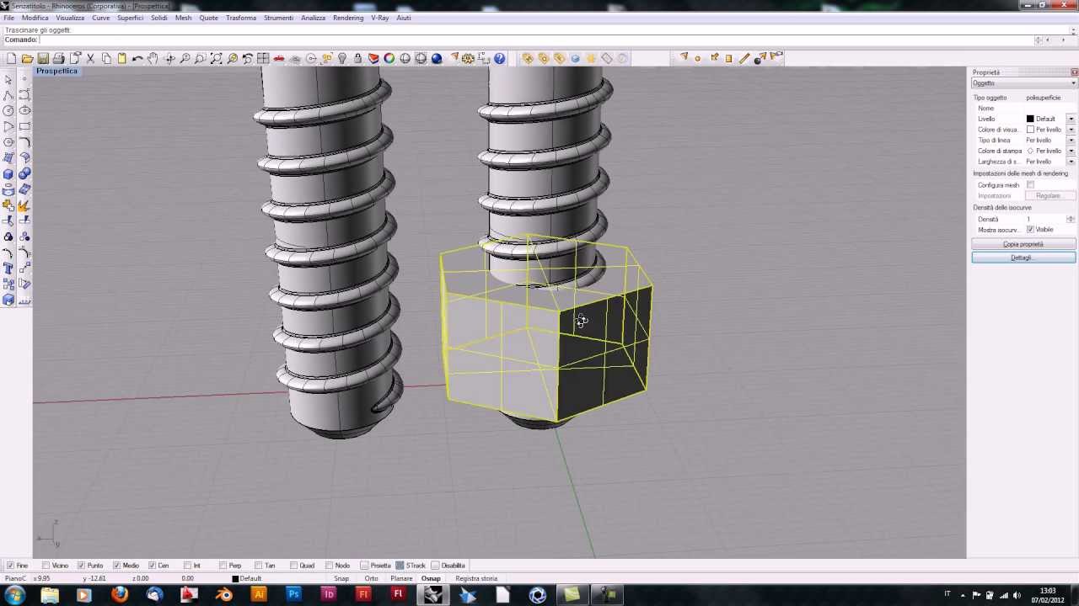Enable the Quad osnap checkbox
This screenshot has height=606, width=1079.
tap(294, 566)
